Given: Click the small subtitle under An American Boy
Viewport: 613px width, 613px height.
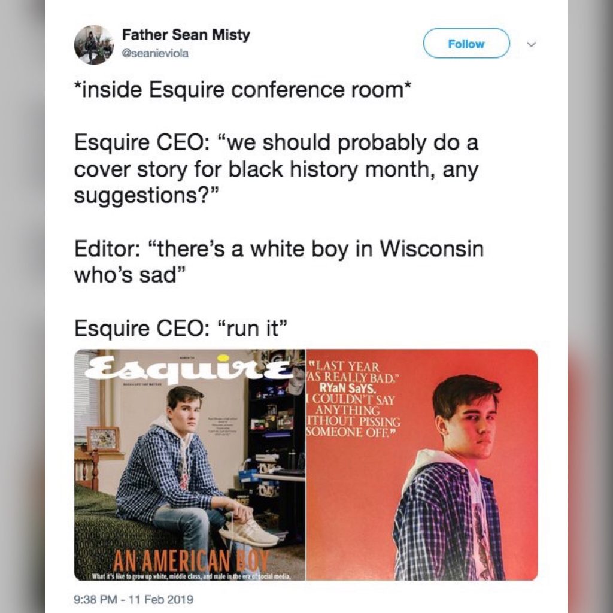Looking at the screenshot, I should click(190, 576).
